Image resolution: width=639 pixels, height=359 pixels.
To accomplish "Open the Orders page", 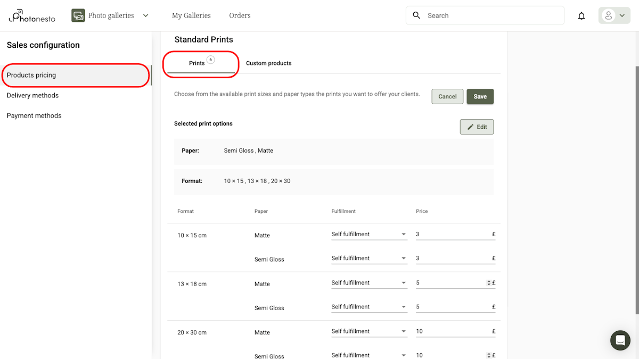I will pyautogui.click(x=240, y=15).
